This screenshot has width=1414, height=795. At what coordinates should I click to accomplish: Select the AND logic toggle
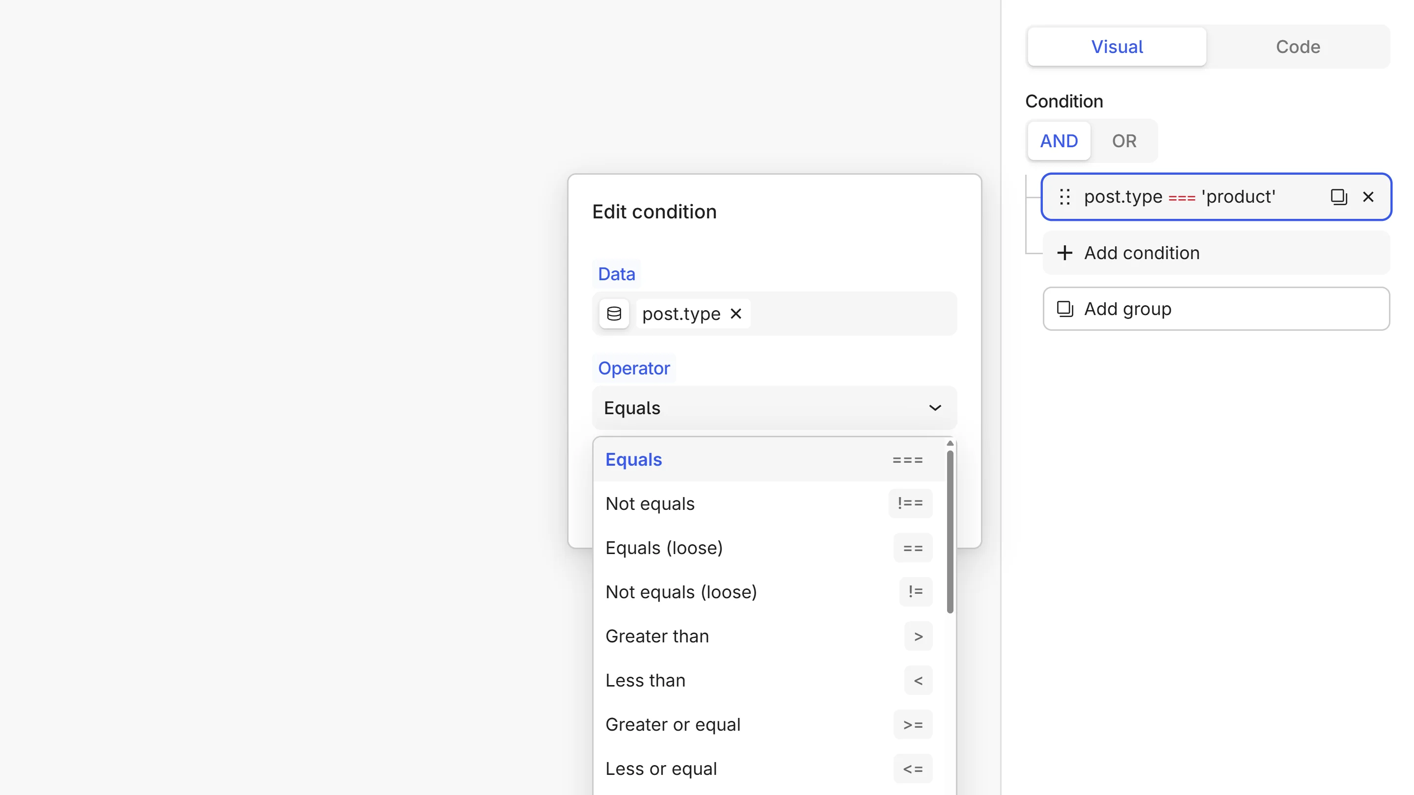(x=1059, y=141)
